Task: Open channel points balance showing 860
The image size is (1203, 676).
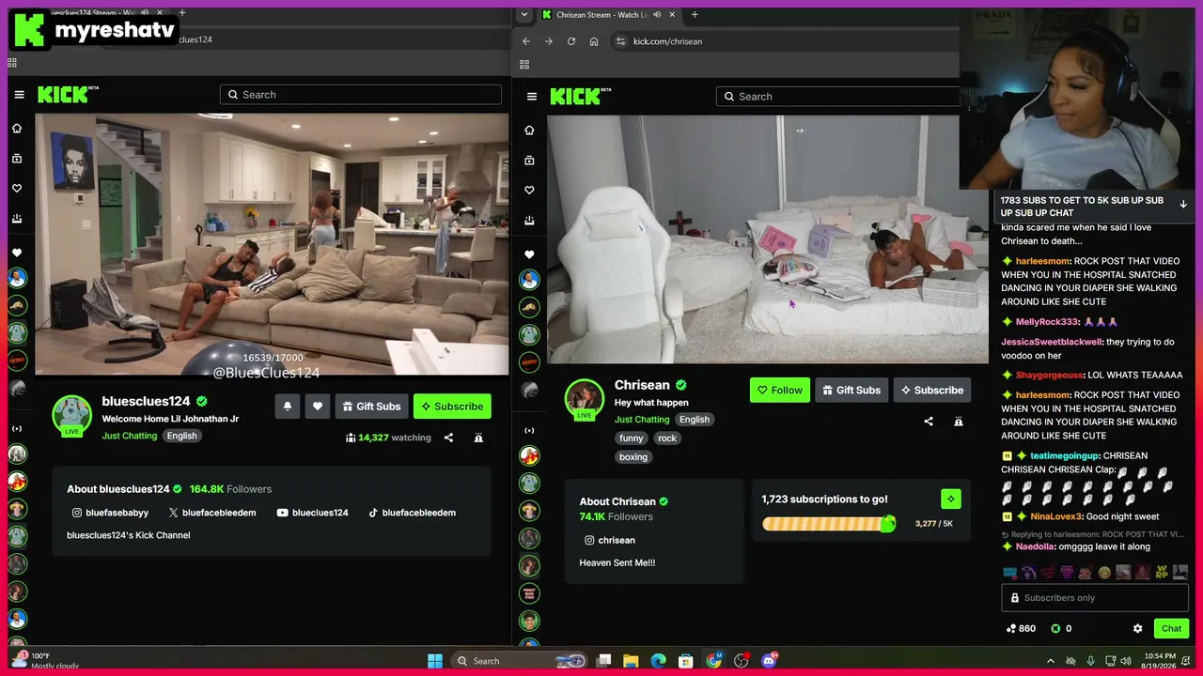Action: [x=1021, y=628]
